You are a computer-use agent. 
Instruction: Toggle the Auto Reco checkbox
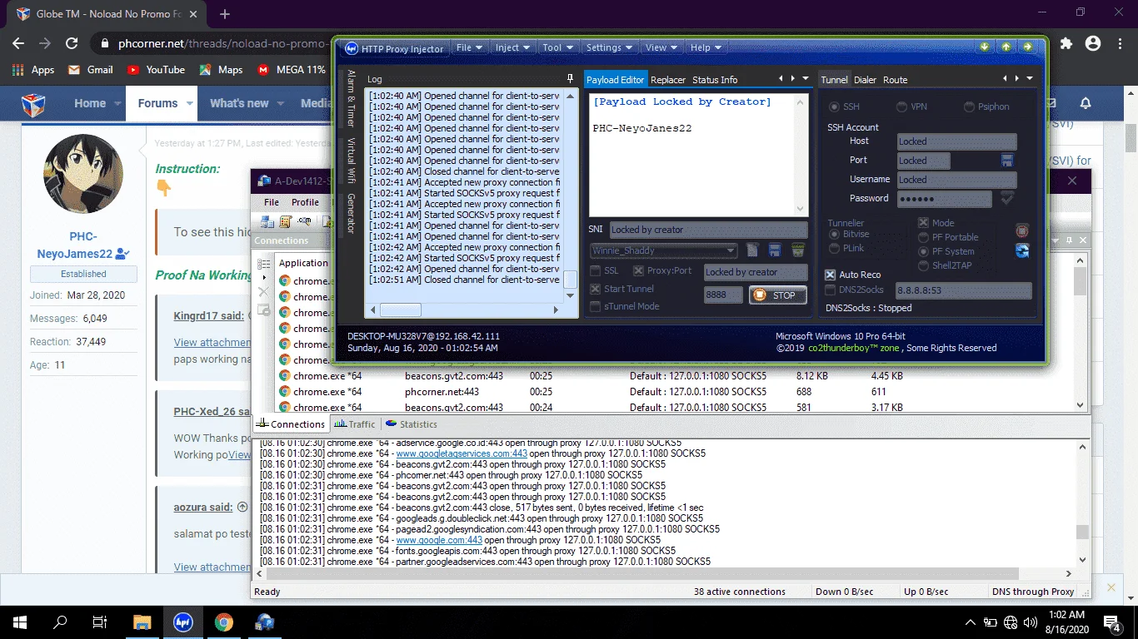tap(830, 275)
